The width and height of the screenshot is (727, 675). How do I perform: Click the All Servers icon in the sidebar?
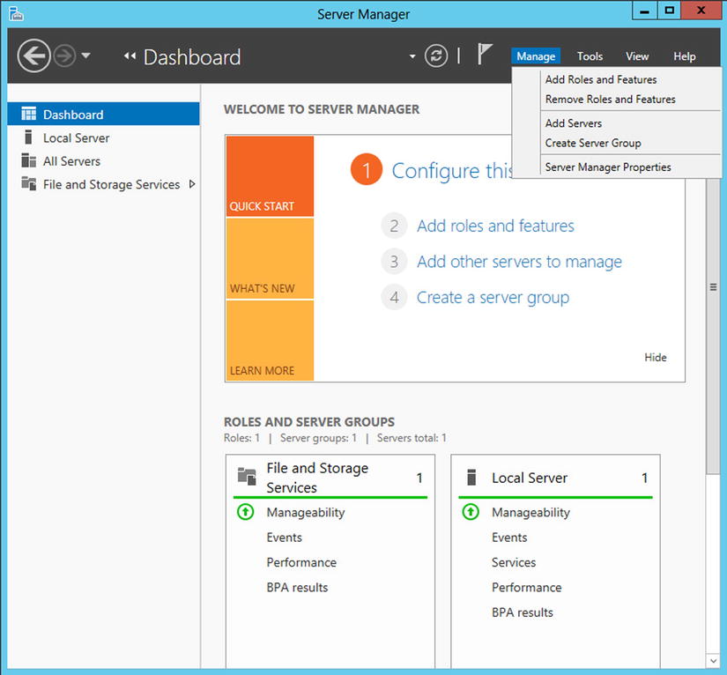[28, 161]
